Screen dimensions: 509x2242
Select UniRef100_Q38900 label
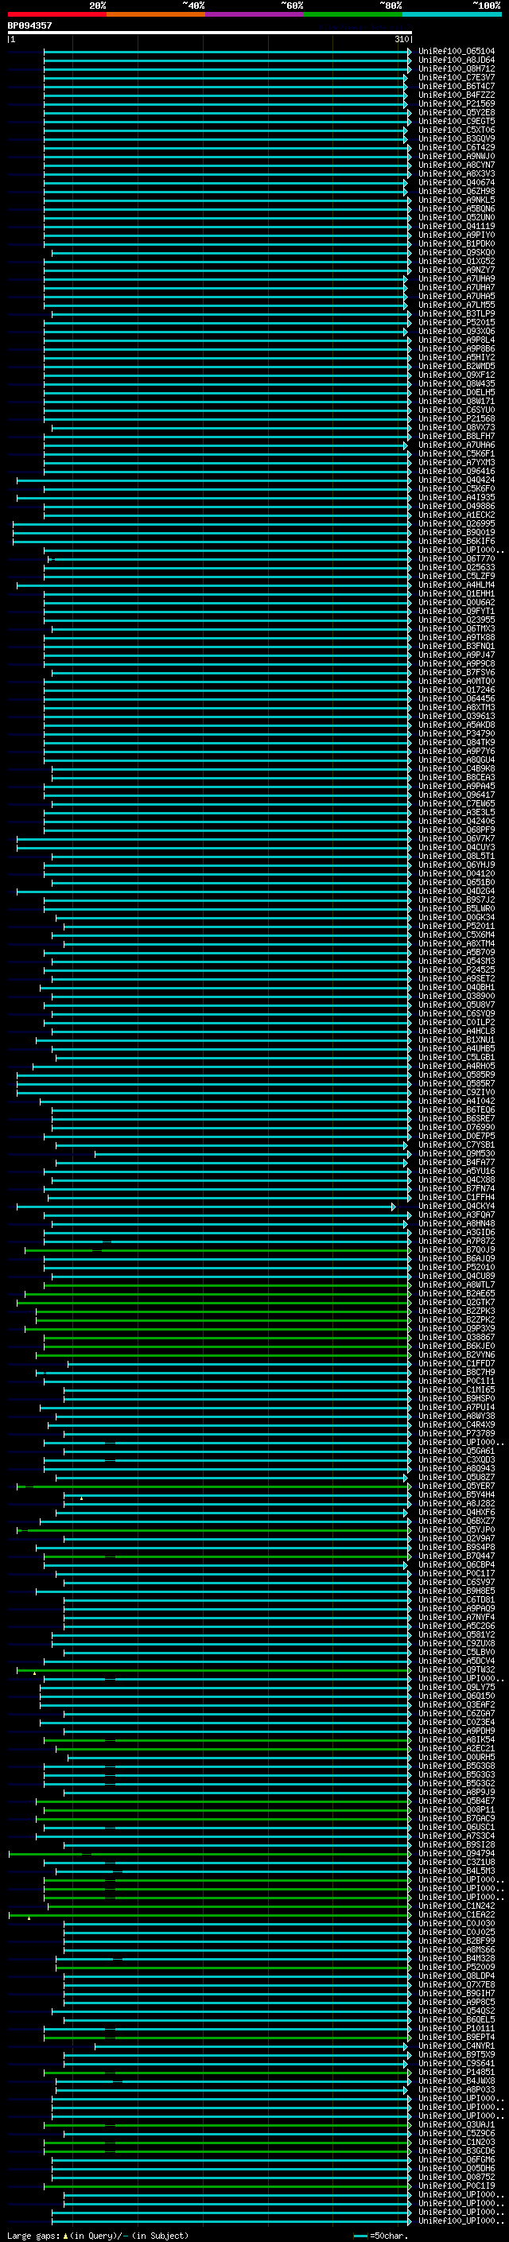click(x=456, y=996)
